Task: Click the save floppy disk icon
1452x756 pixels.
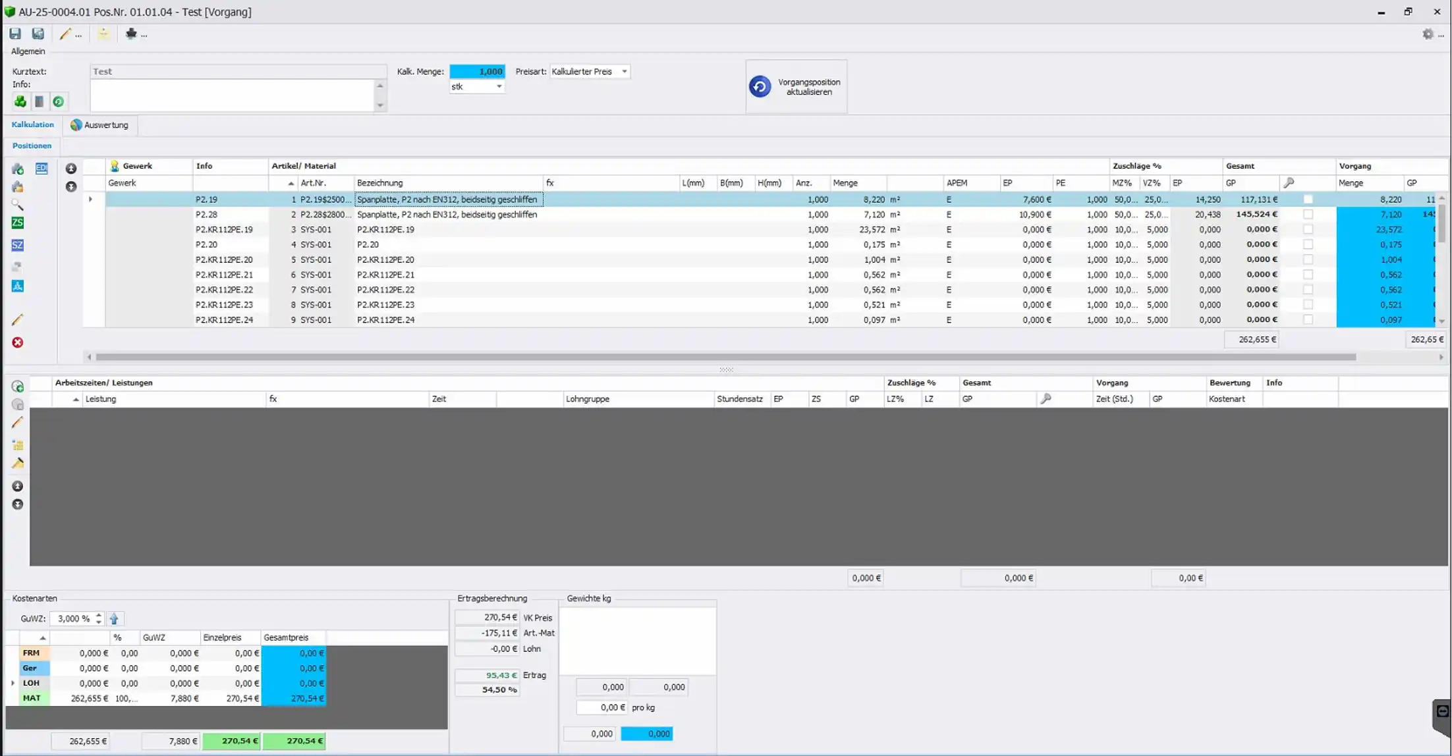Action: [x=15, y=34]
